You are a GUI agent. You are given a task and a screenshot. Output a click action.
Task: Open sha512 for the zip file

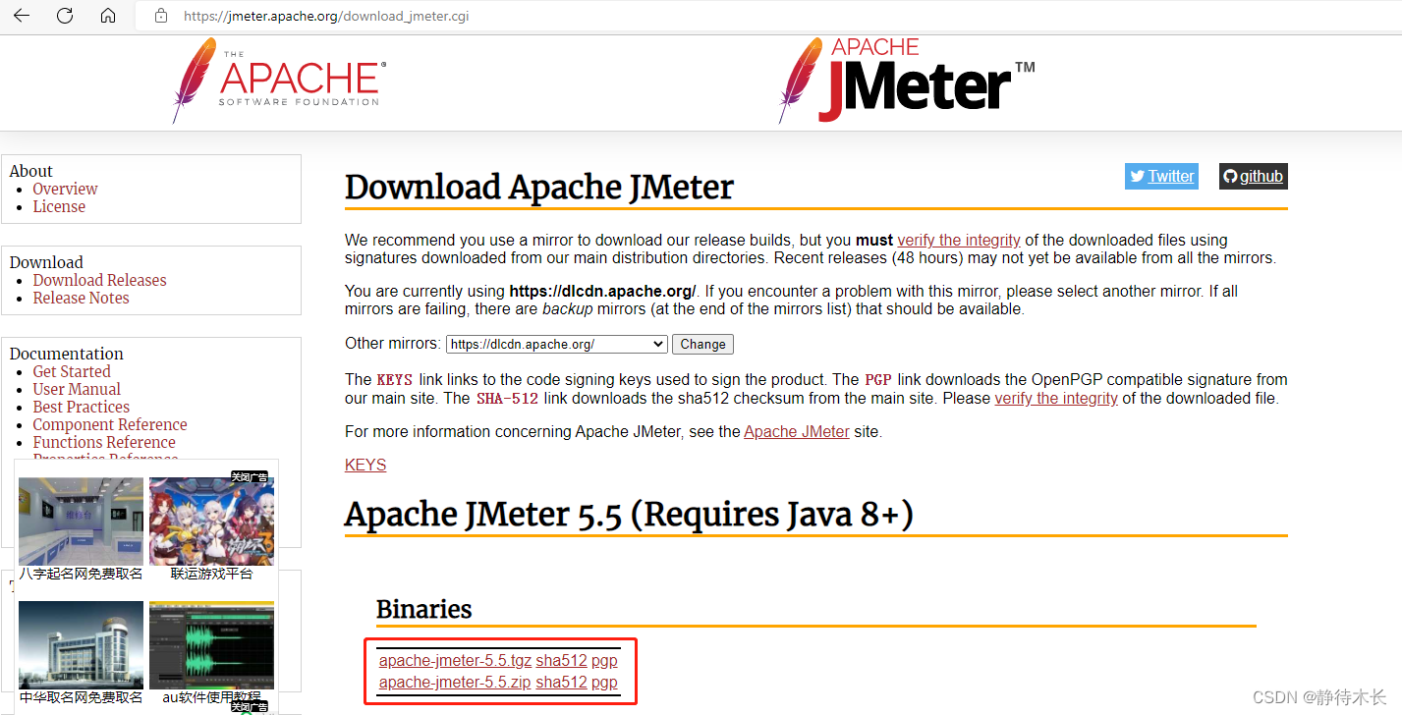click(561, 682)
